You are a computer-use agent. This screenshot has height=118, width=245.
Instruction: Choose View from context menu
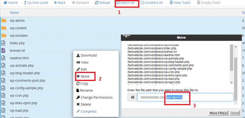pyautogui.click(x=83, y=63)
